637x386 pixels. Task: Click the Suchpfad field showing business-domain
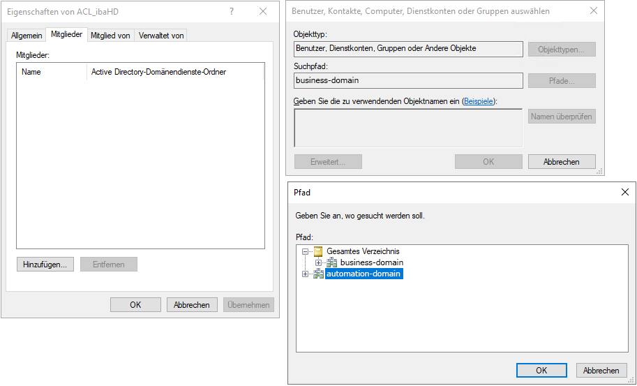[408, 80]
